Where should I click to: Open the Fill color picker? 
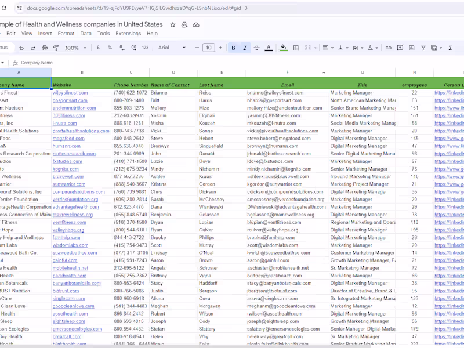coord(282,48)
